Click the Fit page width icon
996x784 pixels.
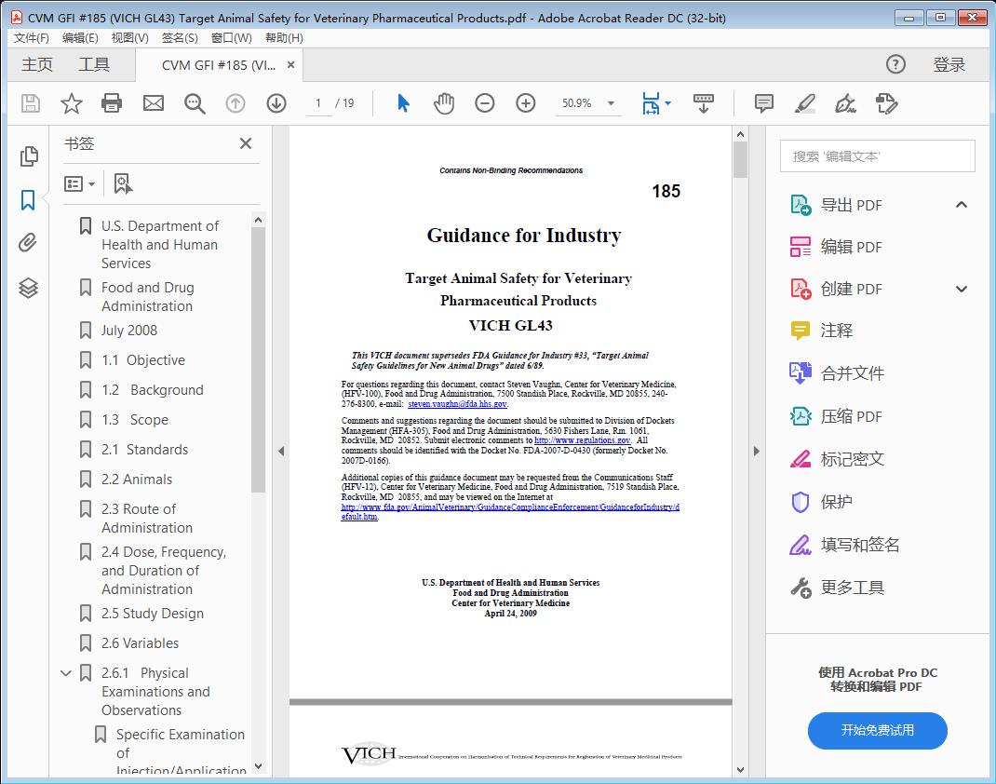tap(651, 103)
